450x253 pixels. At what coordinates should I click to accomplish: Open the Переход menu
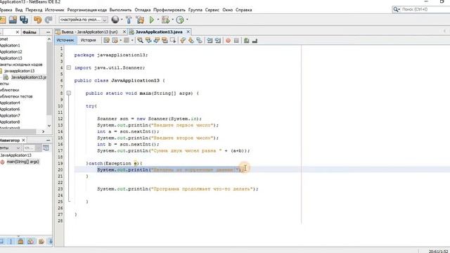point(34,10)
